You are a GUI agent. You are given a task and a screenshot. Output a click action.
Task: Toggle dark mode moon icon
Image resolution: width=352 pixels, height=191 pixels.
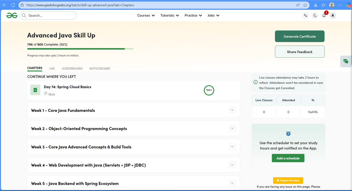(315, 16)
